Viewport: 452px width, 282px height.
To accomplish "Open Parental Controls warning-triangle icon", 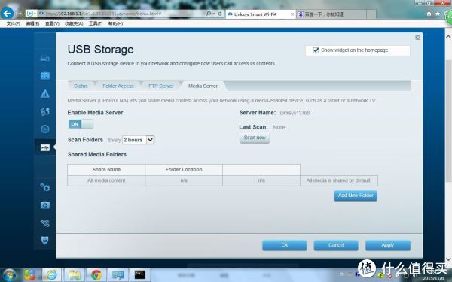I will [45, 93].
